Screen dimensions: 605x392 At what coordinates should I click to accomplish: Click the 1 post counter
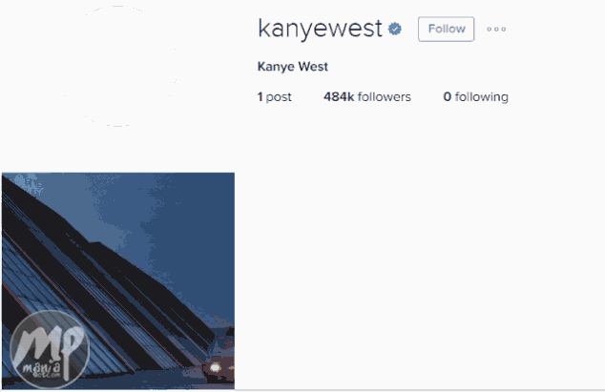tap(274, 97)
